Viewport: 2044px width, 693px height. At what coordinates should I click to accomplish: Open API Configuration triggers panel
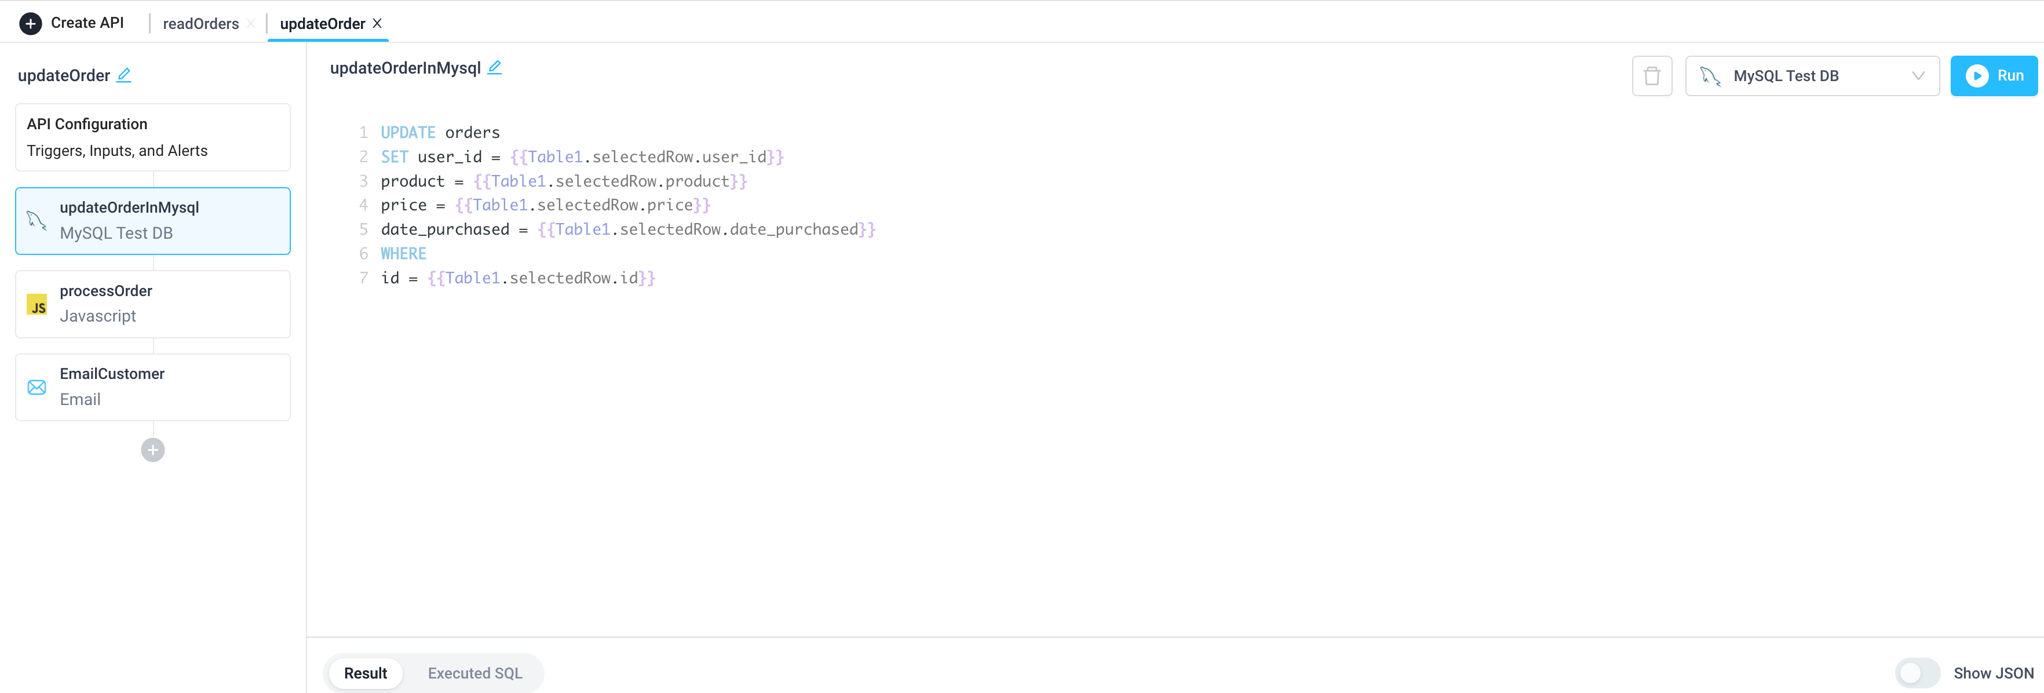152,137
